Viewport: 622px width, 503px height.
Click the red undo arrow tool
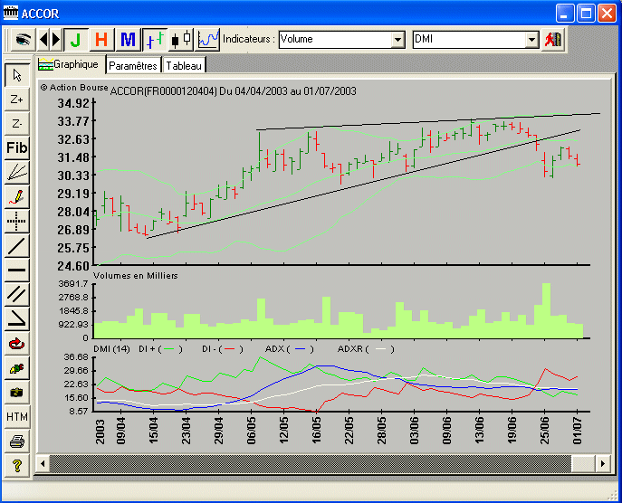16,344
